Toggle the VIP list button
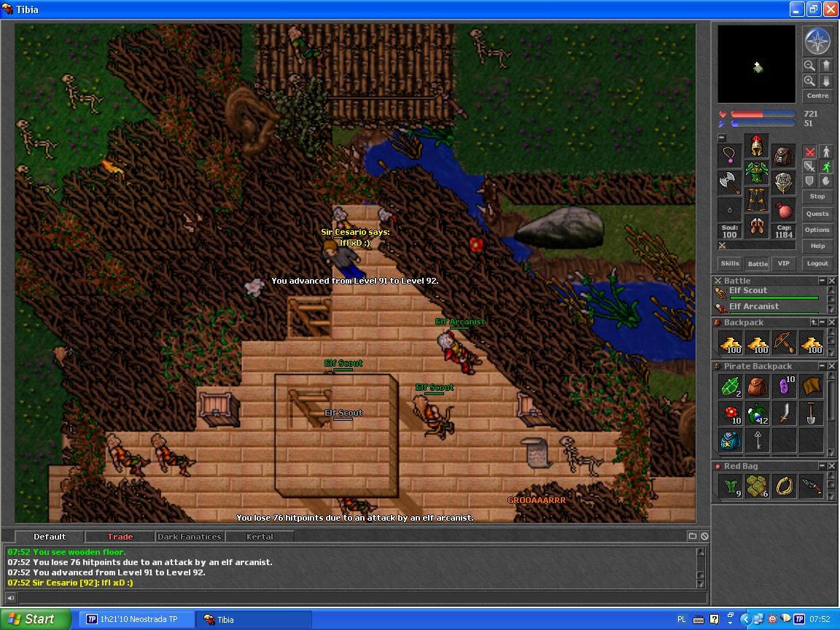This screenshot has width=840, height=630. (784, 263)
